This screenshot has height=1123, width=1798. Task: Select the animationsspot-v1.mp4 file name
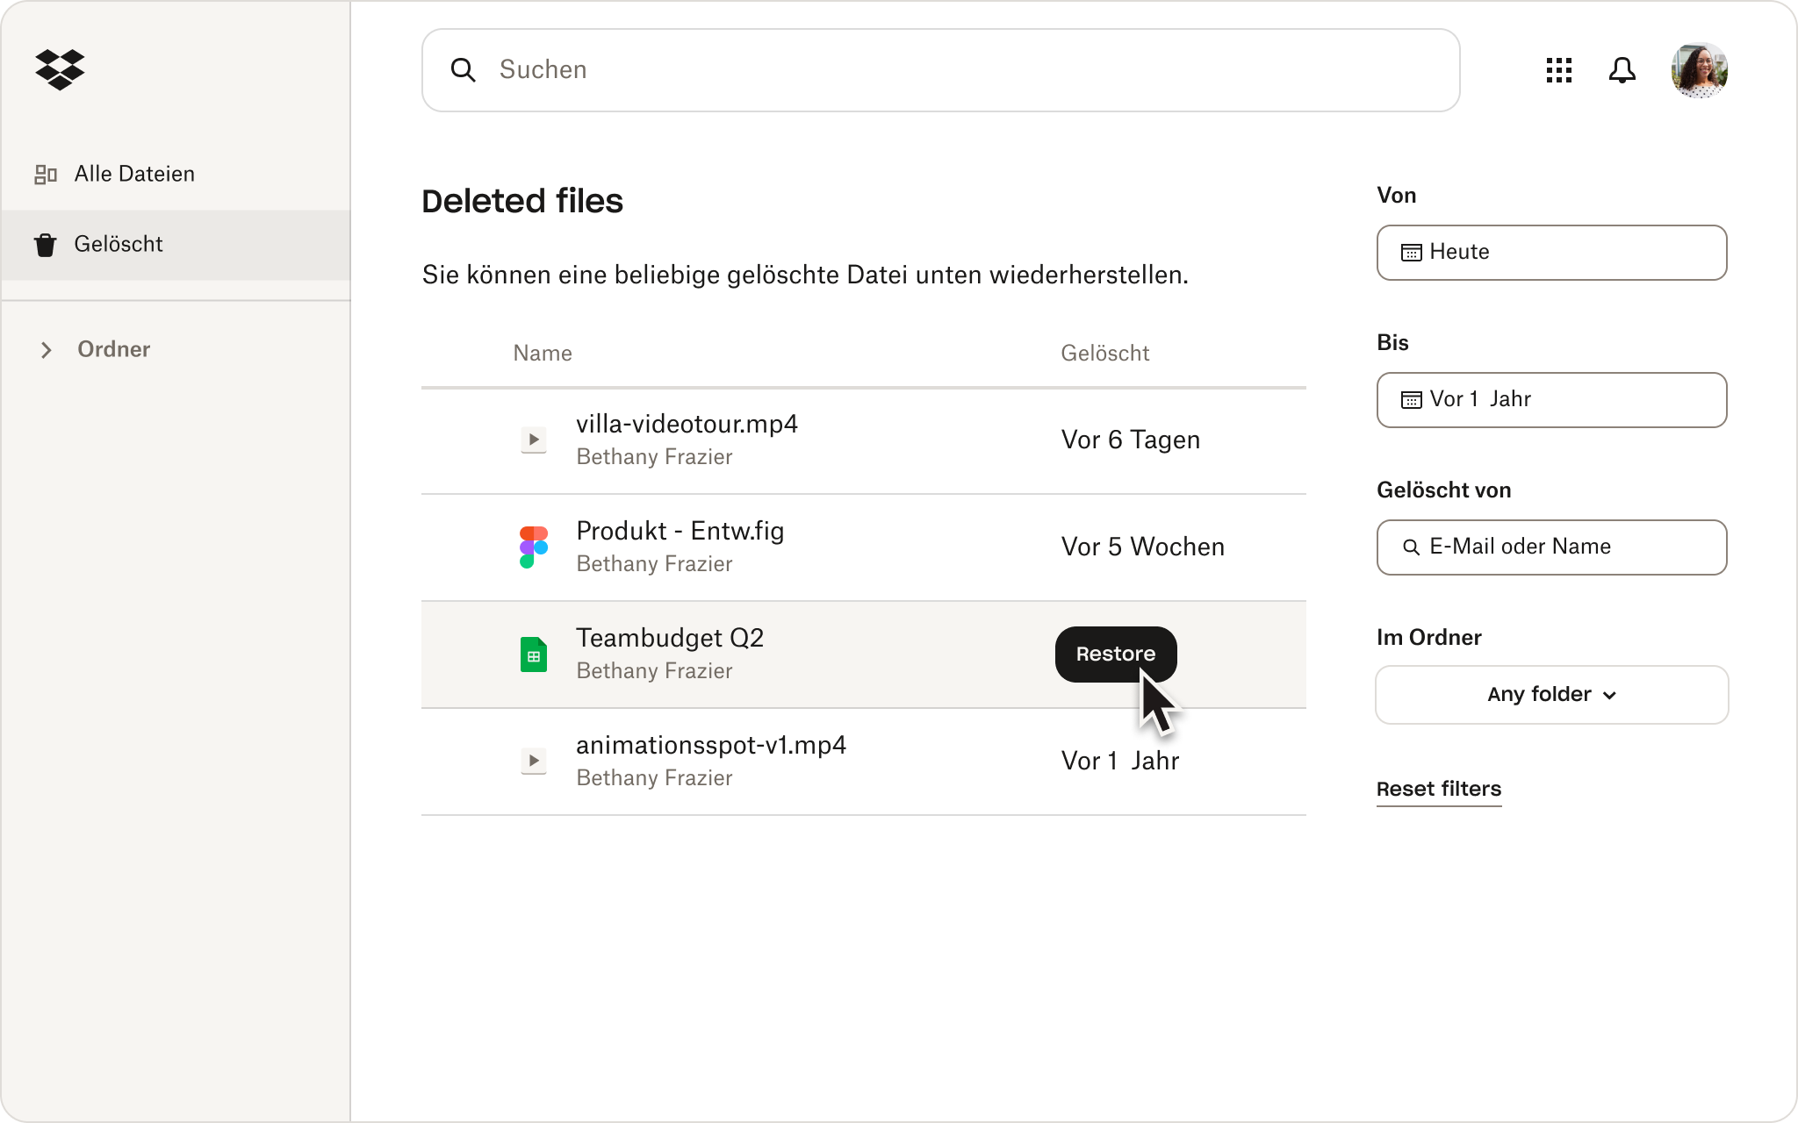(x=711, y=746)
